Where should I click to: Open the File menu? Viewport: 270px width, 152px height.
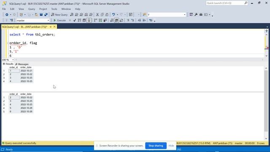point(4,9)
